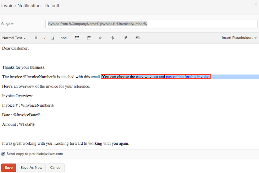Insert a bulleted list
The width and height of the screenshot is (259, 173).
(x=77, y=38)
